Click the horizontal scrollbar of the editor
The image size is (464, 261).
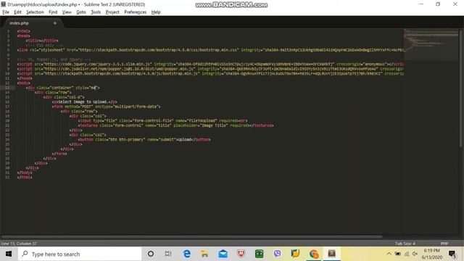191,237
